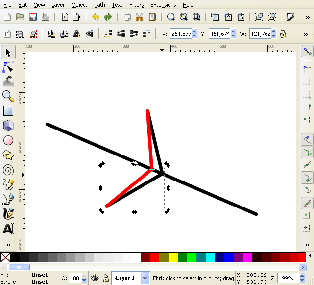Increase the X coordinate stepper
This screenshot has width=314, height=285.
[194, 32]
